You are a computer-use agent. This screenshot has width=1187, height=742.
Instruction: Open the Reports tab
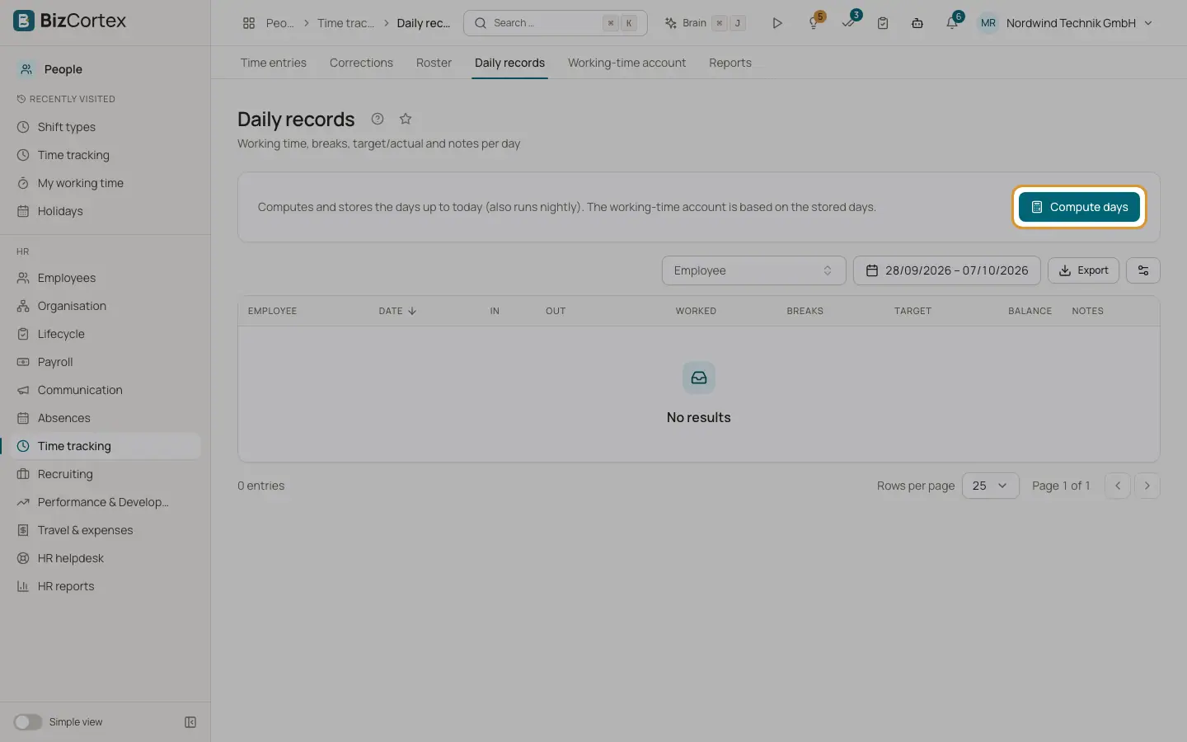coord(730,63)
